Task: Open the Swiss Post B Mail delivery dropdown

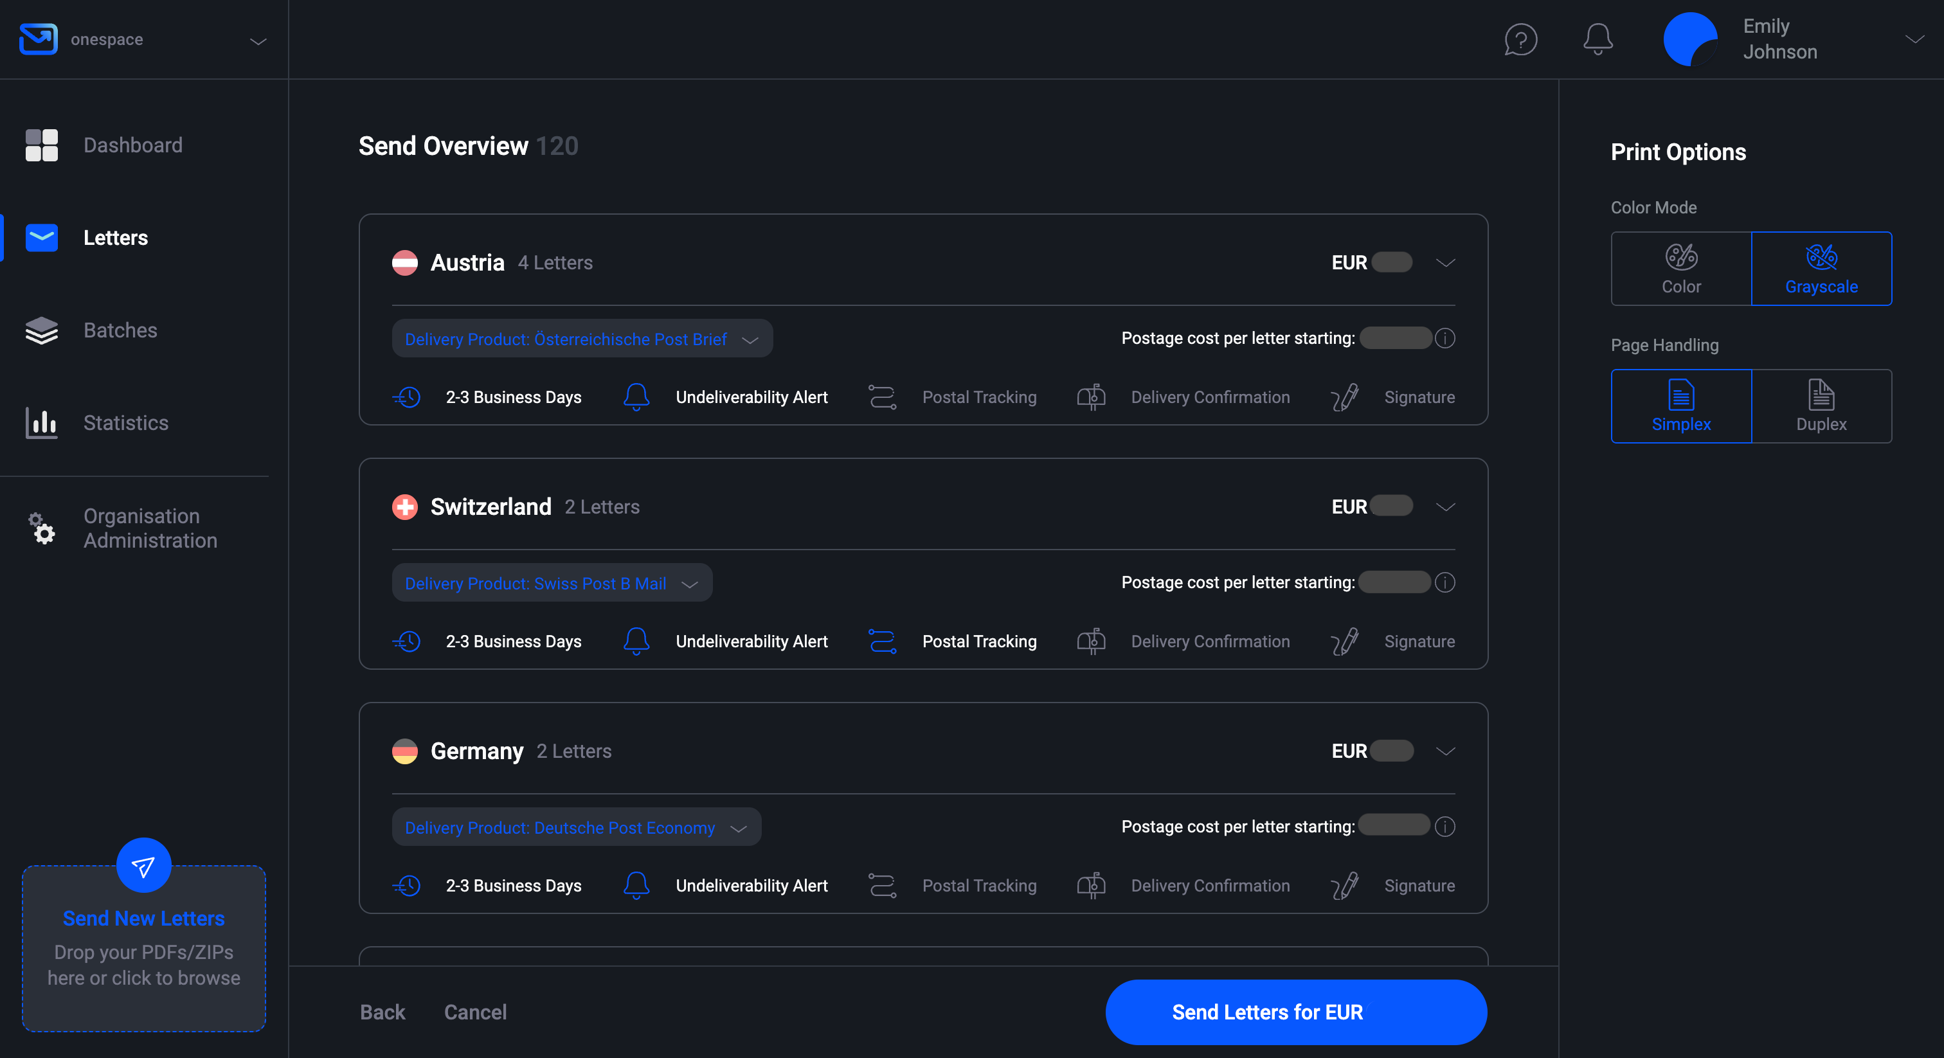Action: tap(552, 582)
